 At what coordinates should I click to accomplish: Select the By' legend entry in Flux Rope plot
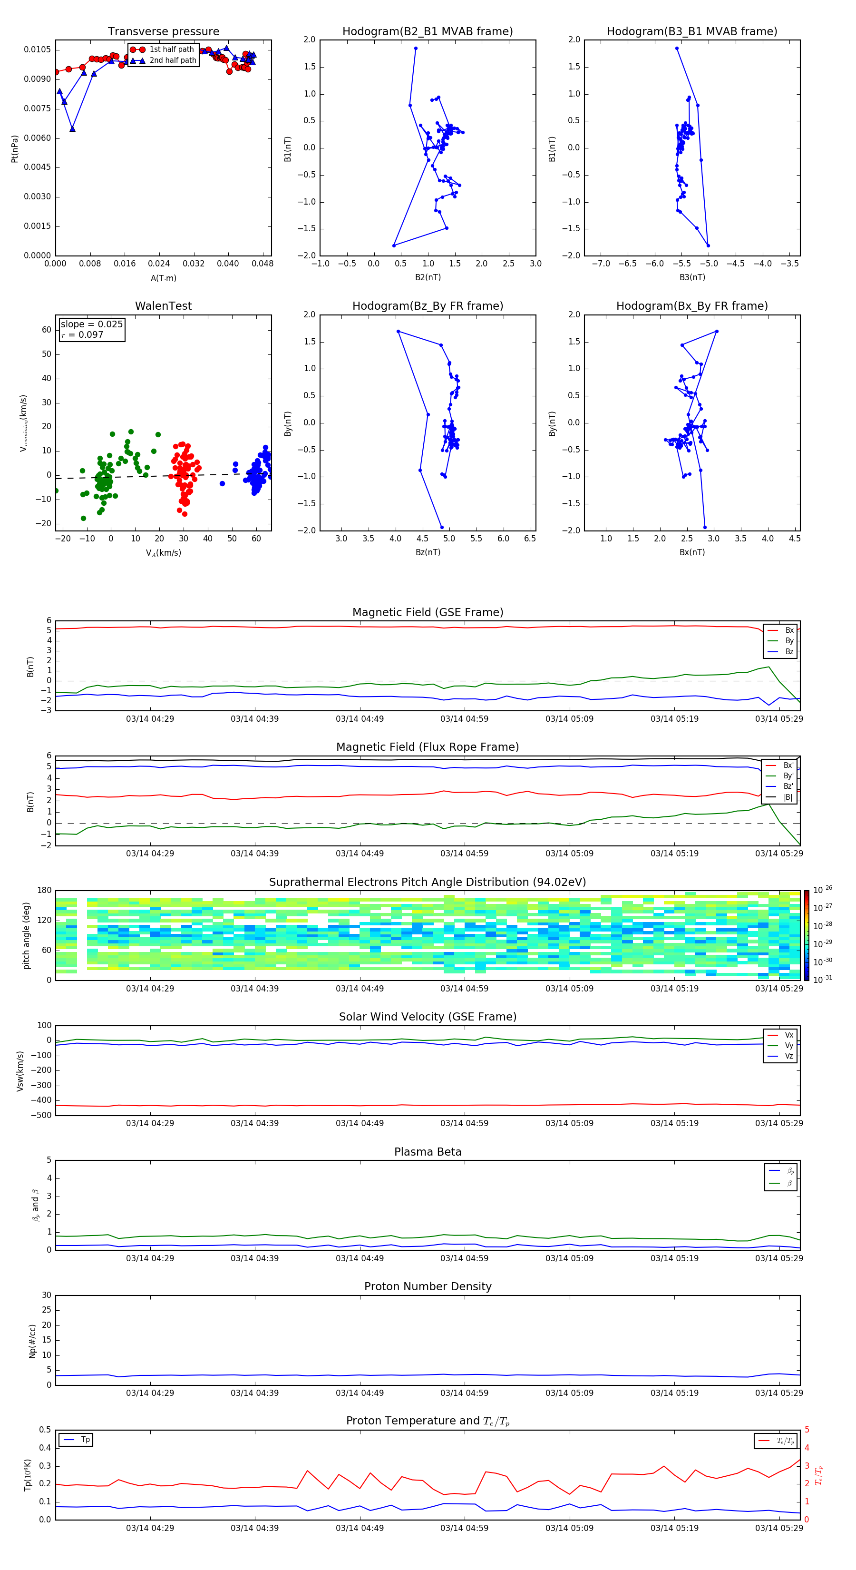pyautogui.click(x=780, y=776)
